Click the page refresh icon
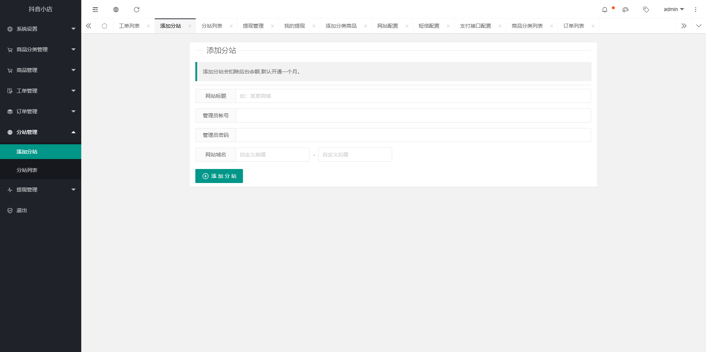The width and height of the screenshot is (706, 352). pyautogui.click(x=137, y=9)
